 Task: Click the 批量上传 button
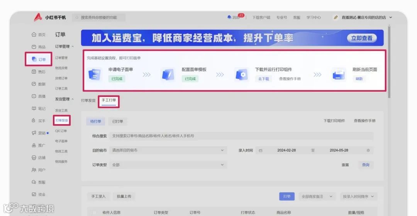point(124,196)
